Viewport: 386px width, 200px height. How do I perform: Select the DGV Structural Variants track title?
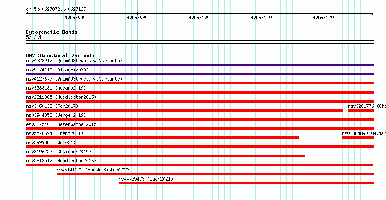click(x=61, y=55)
